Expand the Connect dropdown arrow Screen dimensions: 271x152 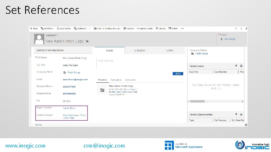pyautogui.click(x=90, y=28)
